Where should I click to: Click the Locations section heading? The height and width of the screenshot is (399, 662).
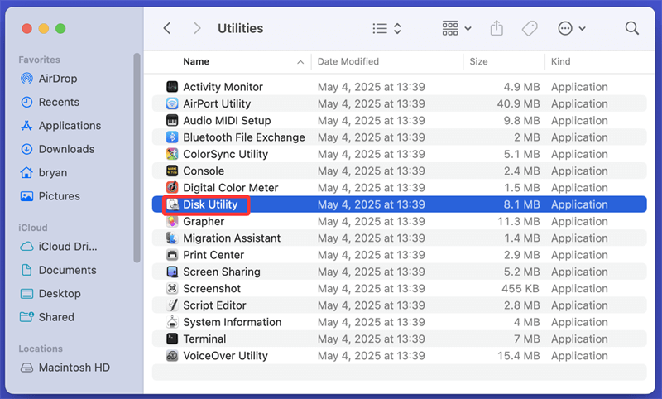tap(41, 349)
